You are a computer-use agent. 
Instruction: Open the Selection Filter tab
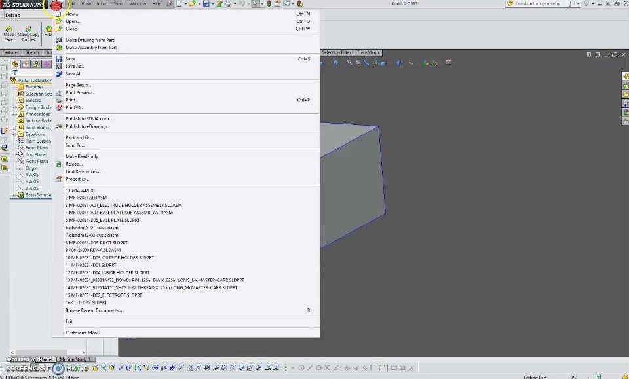click(336, 52)
